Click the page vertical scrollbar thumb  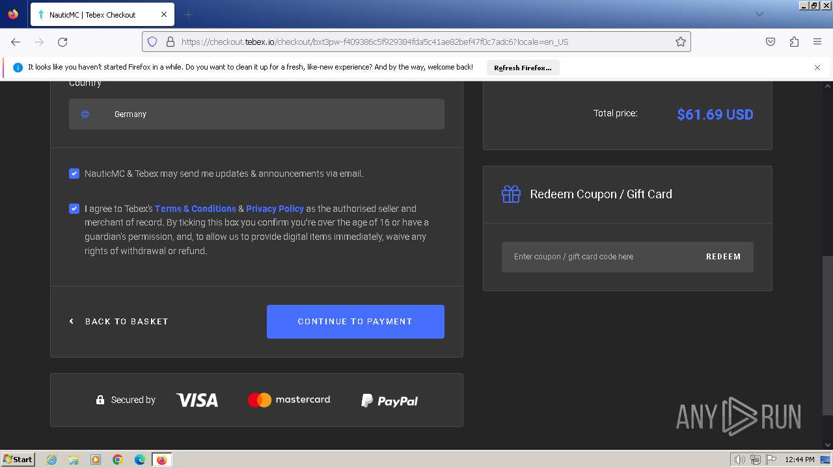[x=827, y=335]
